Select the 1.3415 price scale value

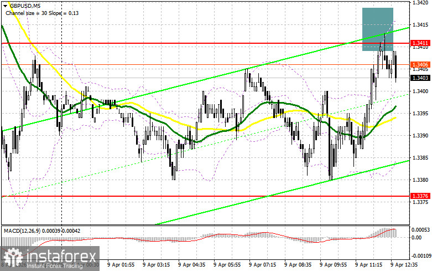(x=420, y=25)
